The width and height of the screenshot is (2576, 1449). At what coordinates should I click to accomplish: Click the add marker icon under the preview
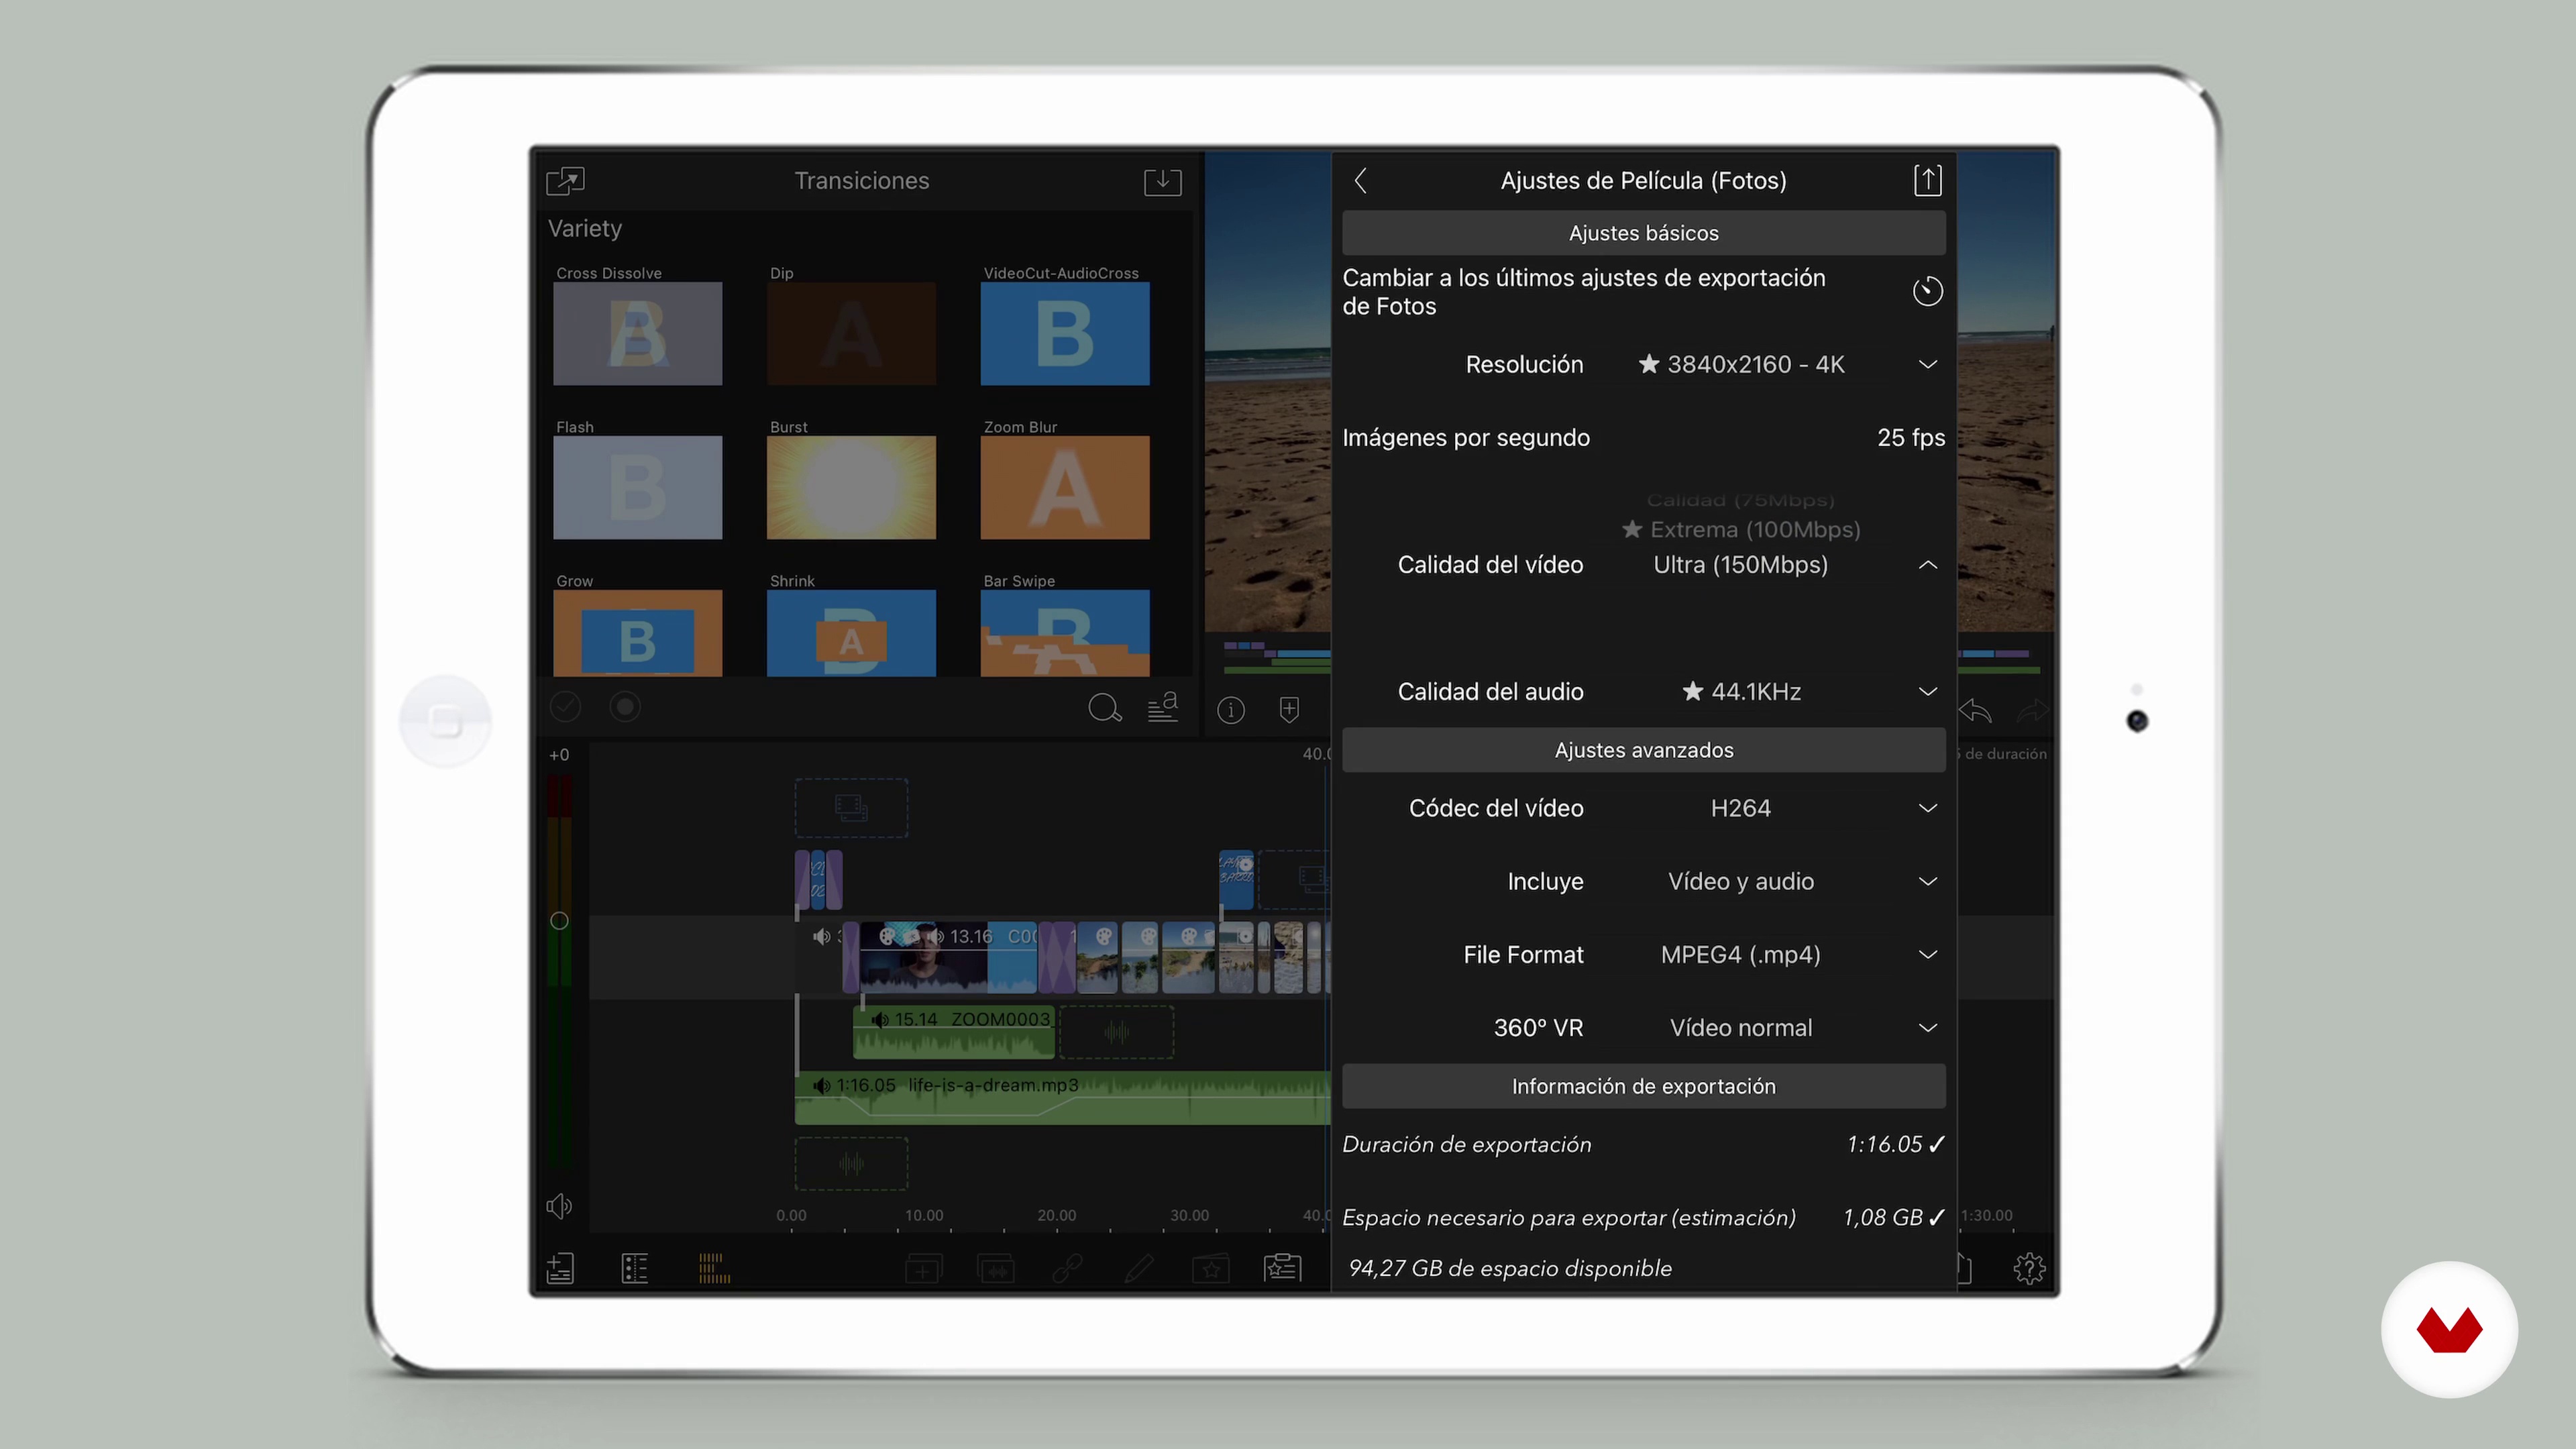coord(1289,710)
